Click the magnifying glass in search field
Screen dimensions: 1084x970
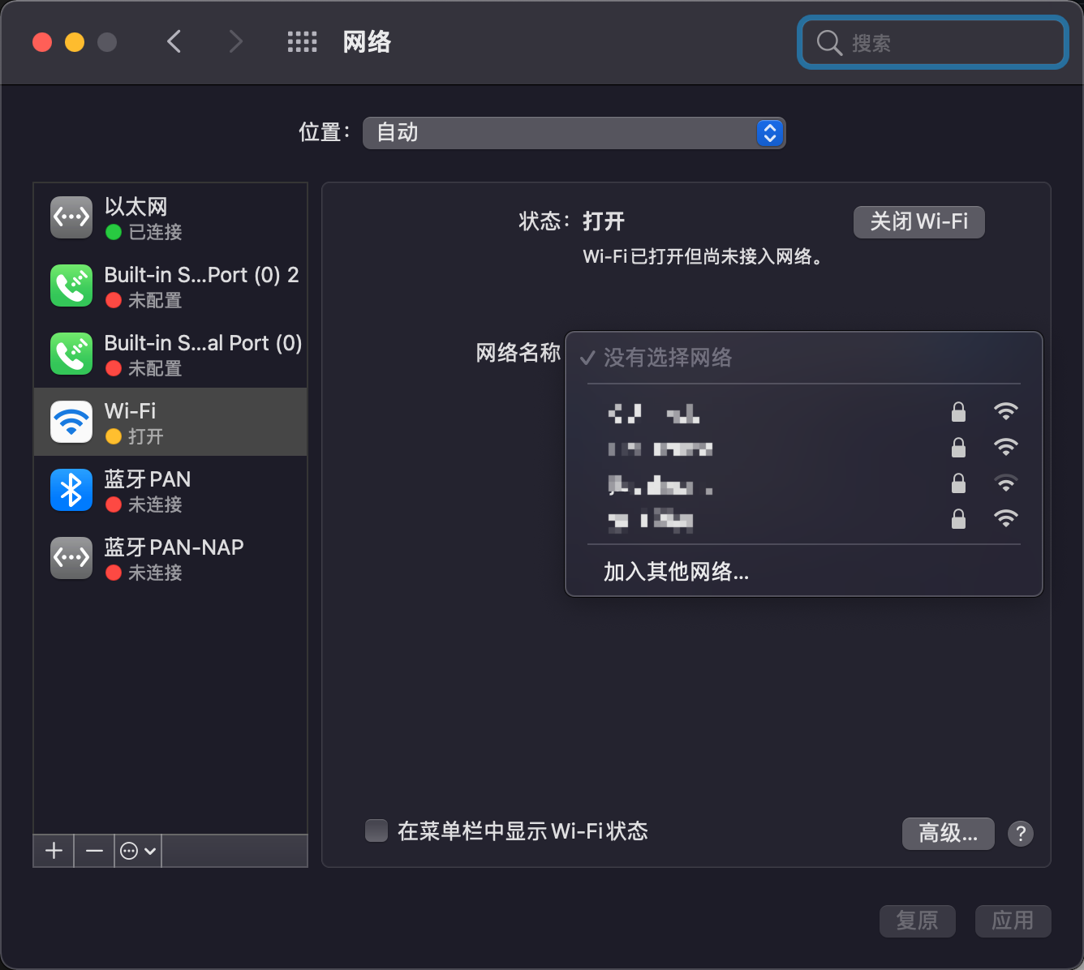[828, 42]
